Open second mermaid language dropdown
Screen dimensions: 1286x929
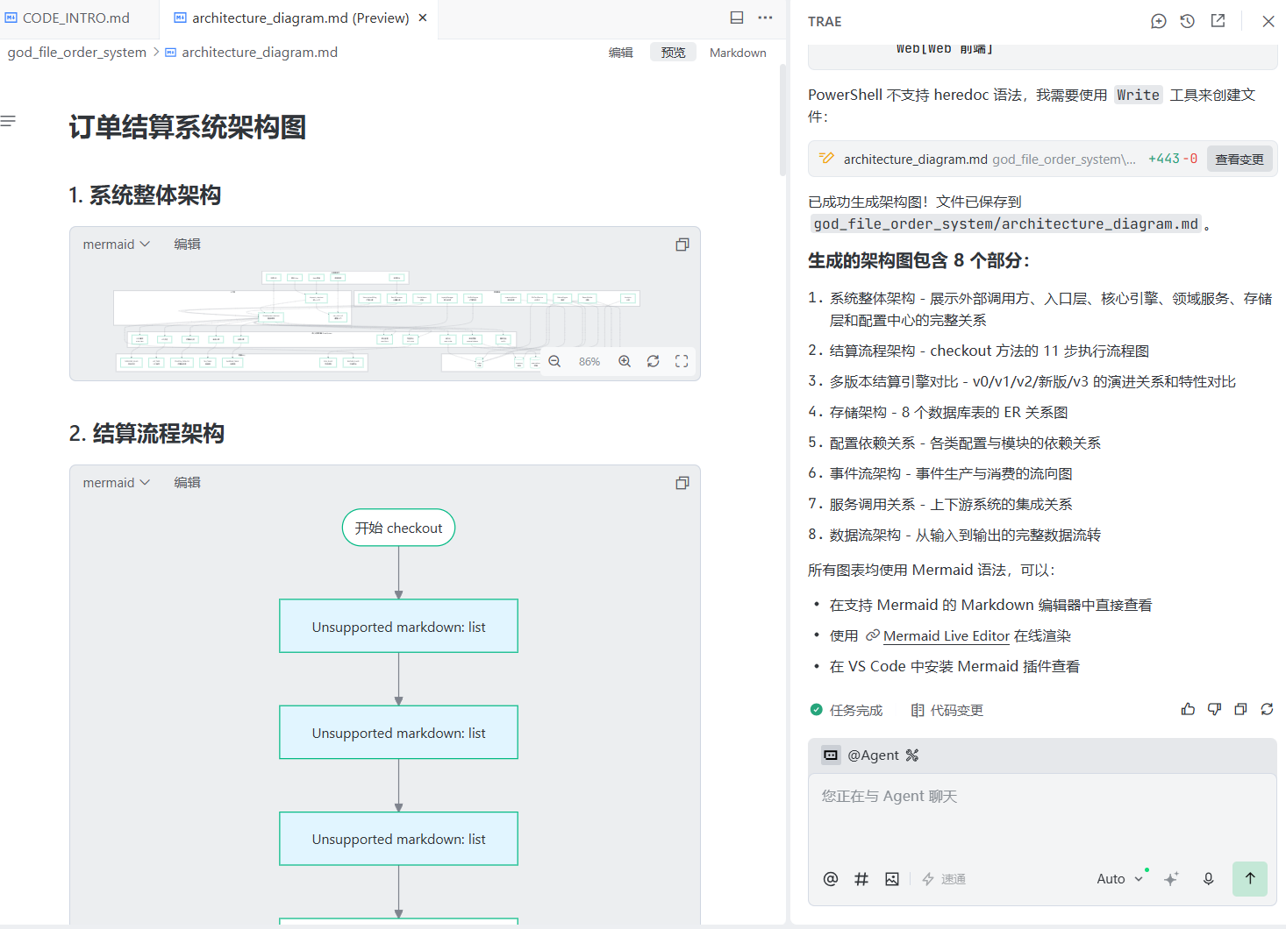(117, 483)
